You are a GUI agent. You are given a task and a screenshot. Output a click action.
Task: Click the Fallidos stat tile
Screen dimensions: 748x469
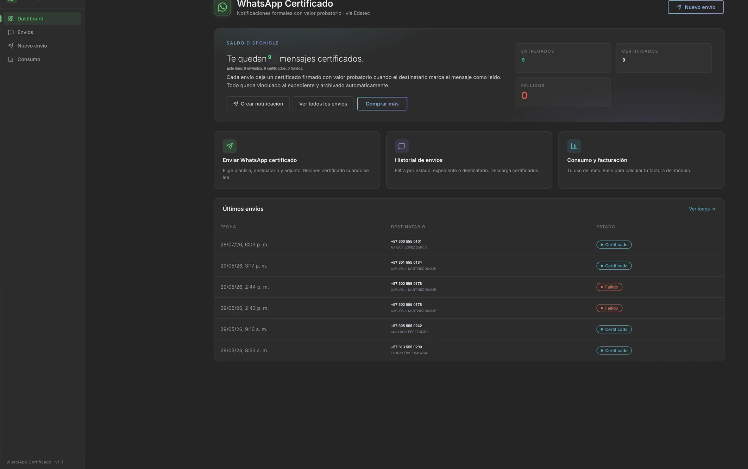pos(563,92)
